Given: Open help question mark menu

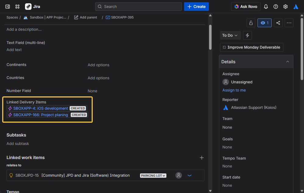Looking at the screenshot, I should point(275,7).
